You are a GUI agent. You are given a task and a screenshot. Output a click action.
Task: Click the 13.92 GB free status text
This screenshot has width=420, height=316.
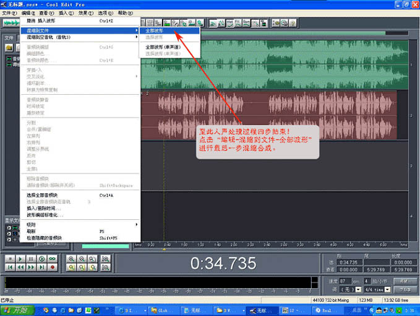[x=396, y=300]
